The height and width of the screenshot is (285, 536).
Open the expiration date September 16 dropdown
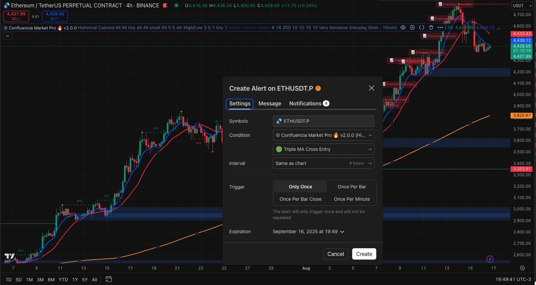tap(308, 232)
